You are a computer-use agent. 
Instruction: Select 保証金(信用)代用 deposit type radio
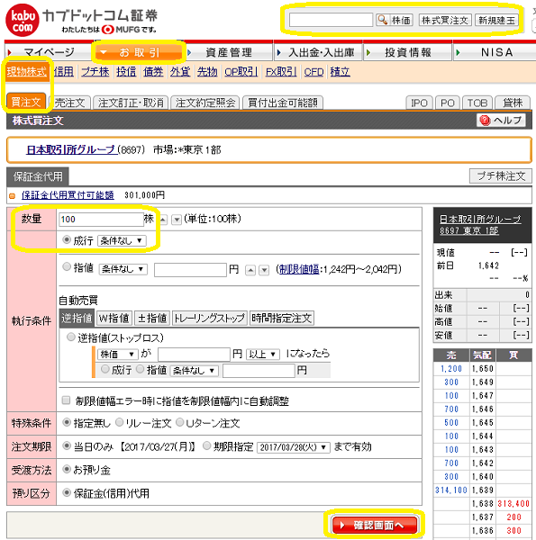(67, 492)
